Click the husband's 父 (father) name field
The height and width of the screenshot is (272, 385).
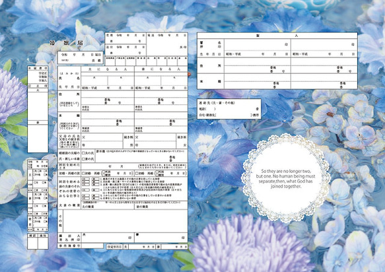[102, 137]
